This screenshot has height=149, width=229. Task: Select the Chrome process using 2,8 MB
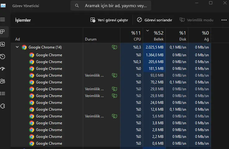(111, 130)
